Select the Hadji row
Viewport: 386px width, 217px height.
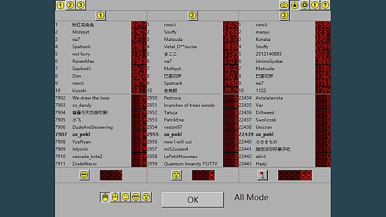285,164
